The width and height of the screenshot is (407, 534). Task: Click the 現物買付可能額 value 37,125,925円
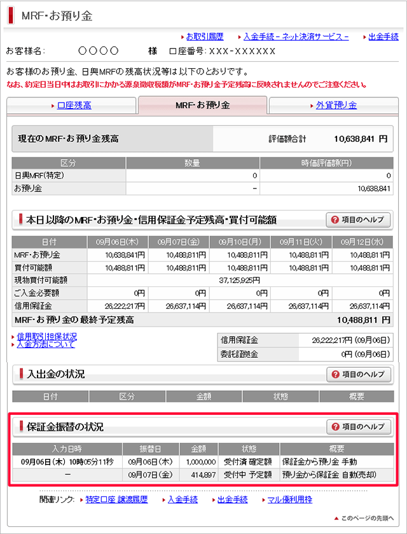tap(240, 279)
